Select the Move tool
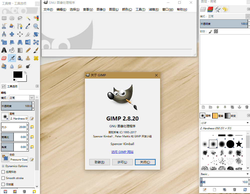 (12, 34)
